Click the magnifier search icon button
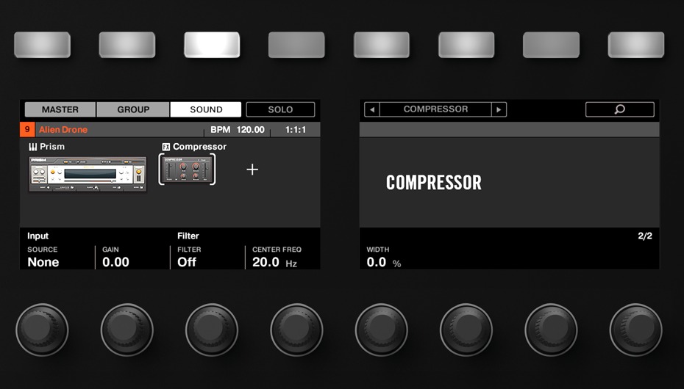684x389 pixels. [619, 109]
